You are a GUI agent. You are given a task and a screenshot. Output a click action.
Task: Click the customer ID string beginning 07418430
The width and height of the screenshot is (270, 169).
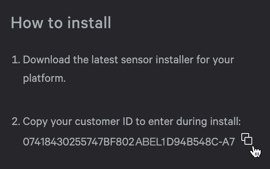pyautogui.click(x=129, y=142)
